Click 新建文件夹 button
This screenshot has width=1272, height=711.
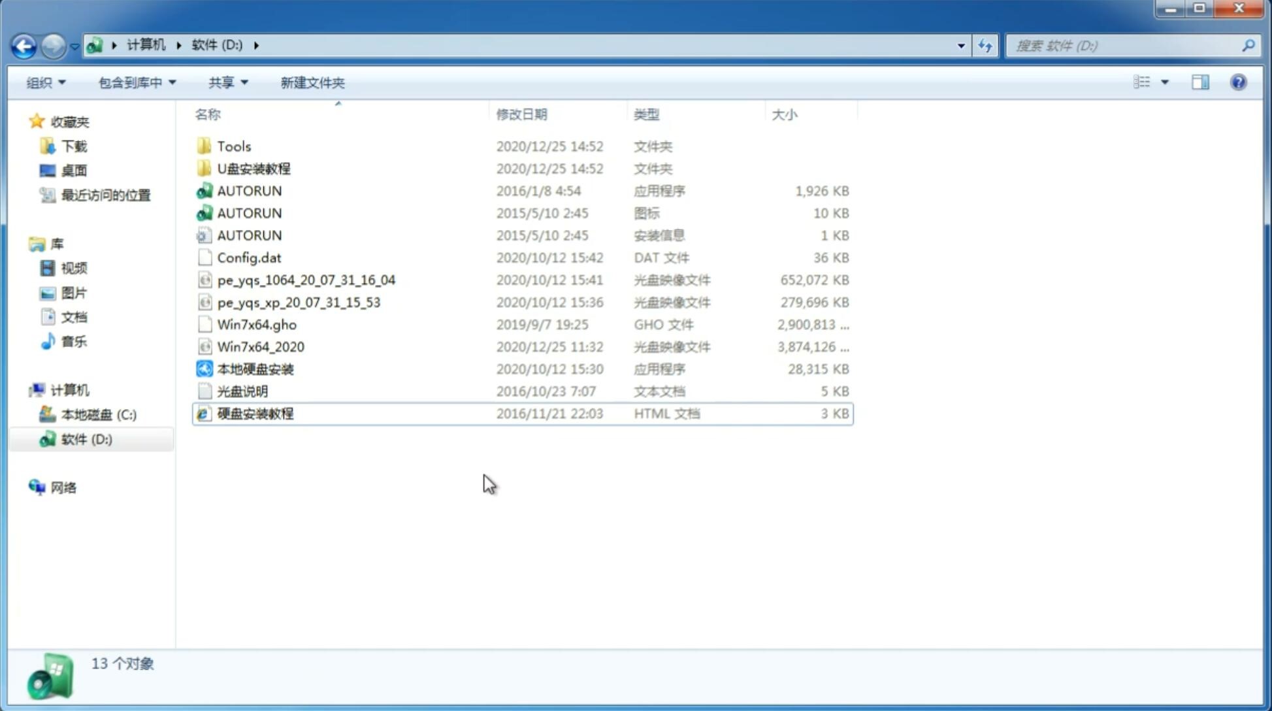point(312,82)
